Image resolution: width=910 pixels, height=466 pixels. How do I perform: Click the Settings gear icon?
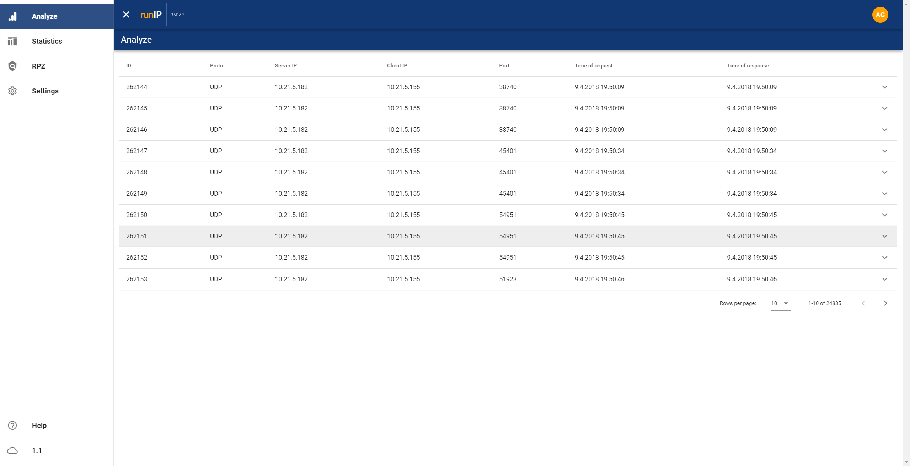[12, 91]
